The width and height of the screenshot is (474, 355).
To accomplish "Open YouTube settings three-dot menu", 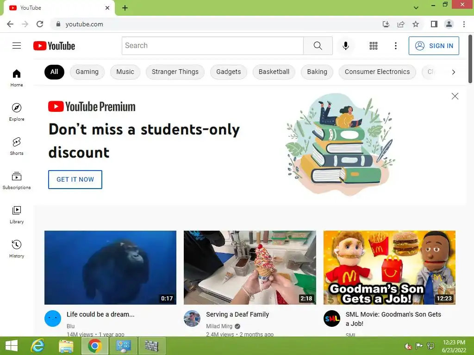I will coord(395,46).
